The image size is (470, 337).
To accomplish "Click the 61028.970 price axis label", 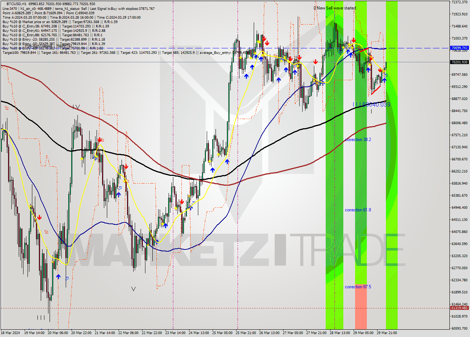I will pyautogui.click(x=459, y=316).
